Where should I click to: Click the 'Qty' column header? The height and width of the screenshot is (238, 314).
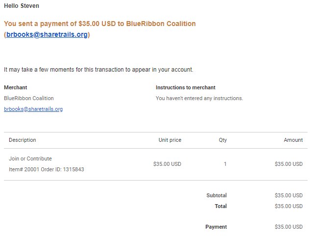(x=223, y=140)
